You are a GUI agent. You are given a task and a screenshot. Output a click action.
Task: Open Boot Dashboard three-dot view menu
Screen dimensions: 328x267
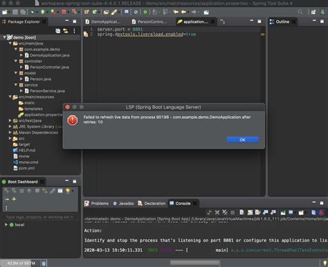point(6,208)
